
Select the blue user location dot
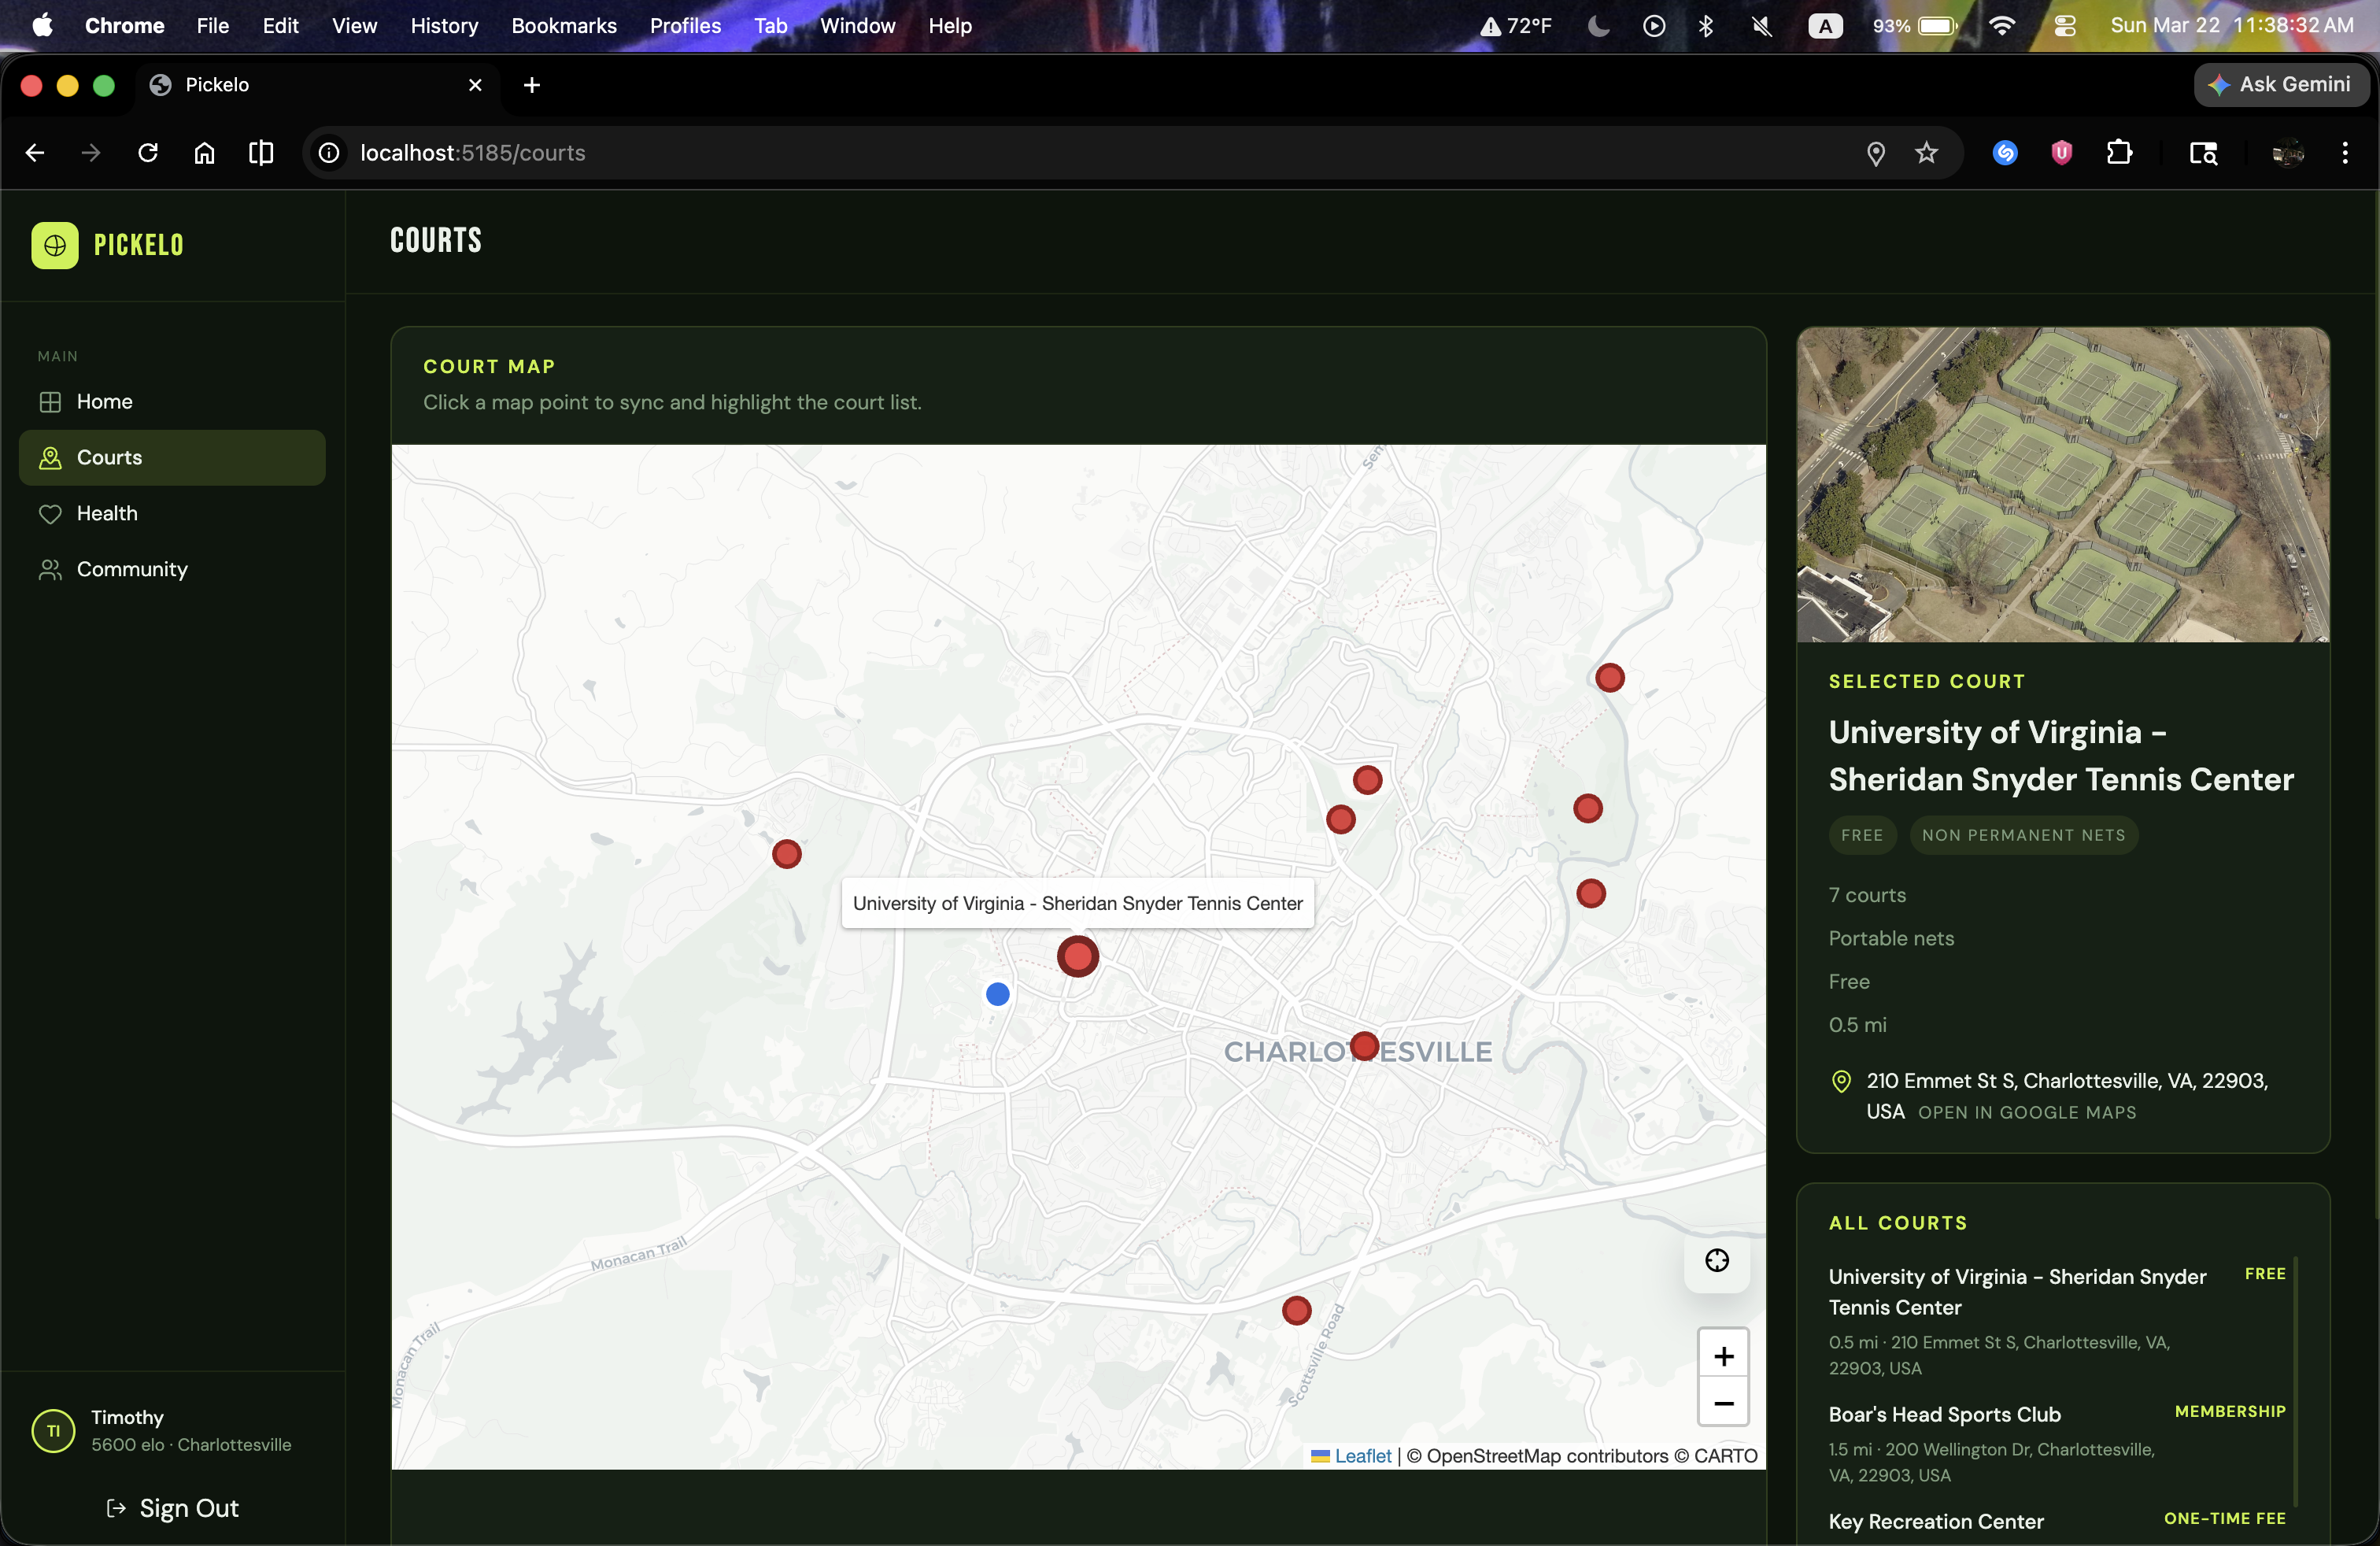[x=997, y=994]
